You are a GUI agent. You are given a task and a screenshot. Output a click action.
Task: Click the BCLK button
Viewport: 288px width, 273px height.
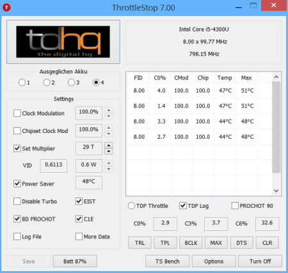[191, 242]
